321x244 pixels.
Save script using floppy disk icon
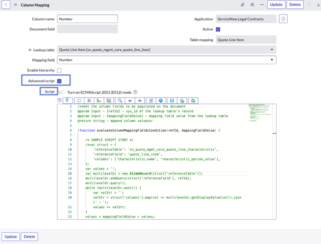pos(172,100)
